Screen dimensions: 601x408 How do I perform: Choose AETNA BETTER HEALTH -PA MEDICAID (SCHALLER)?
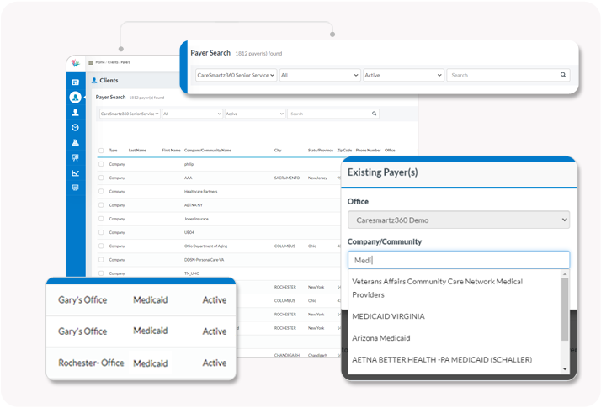442,360
